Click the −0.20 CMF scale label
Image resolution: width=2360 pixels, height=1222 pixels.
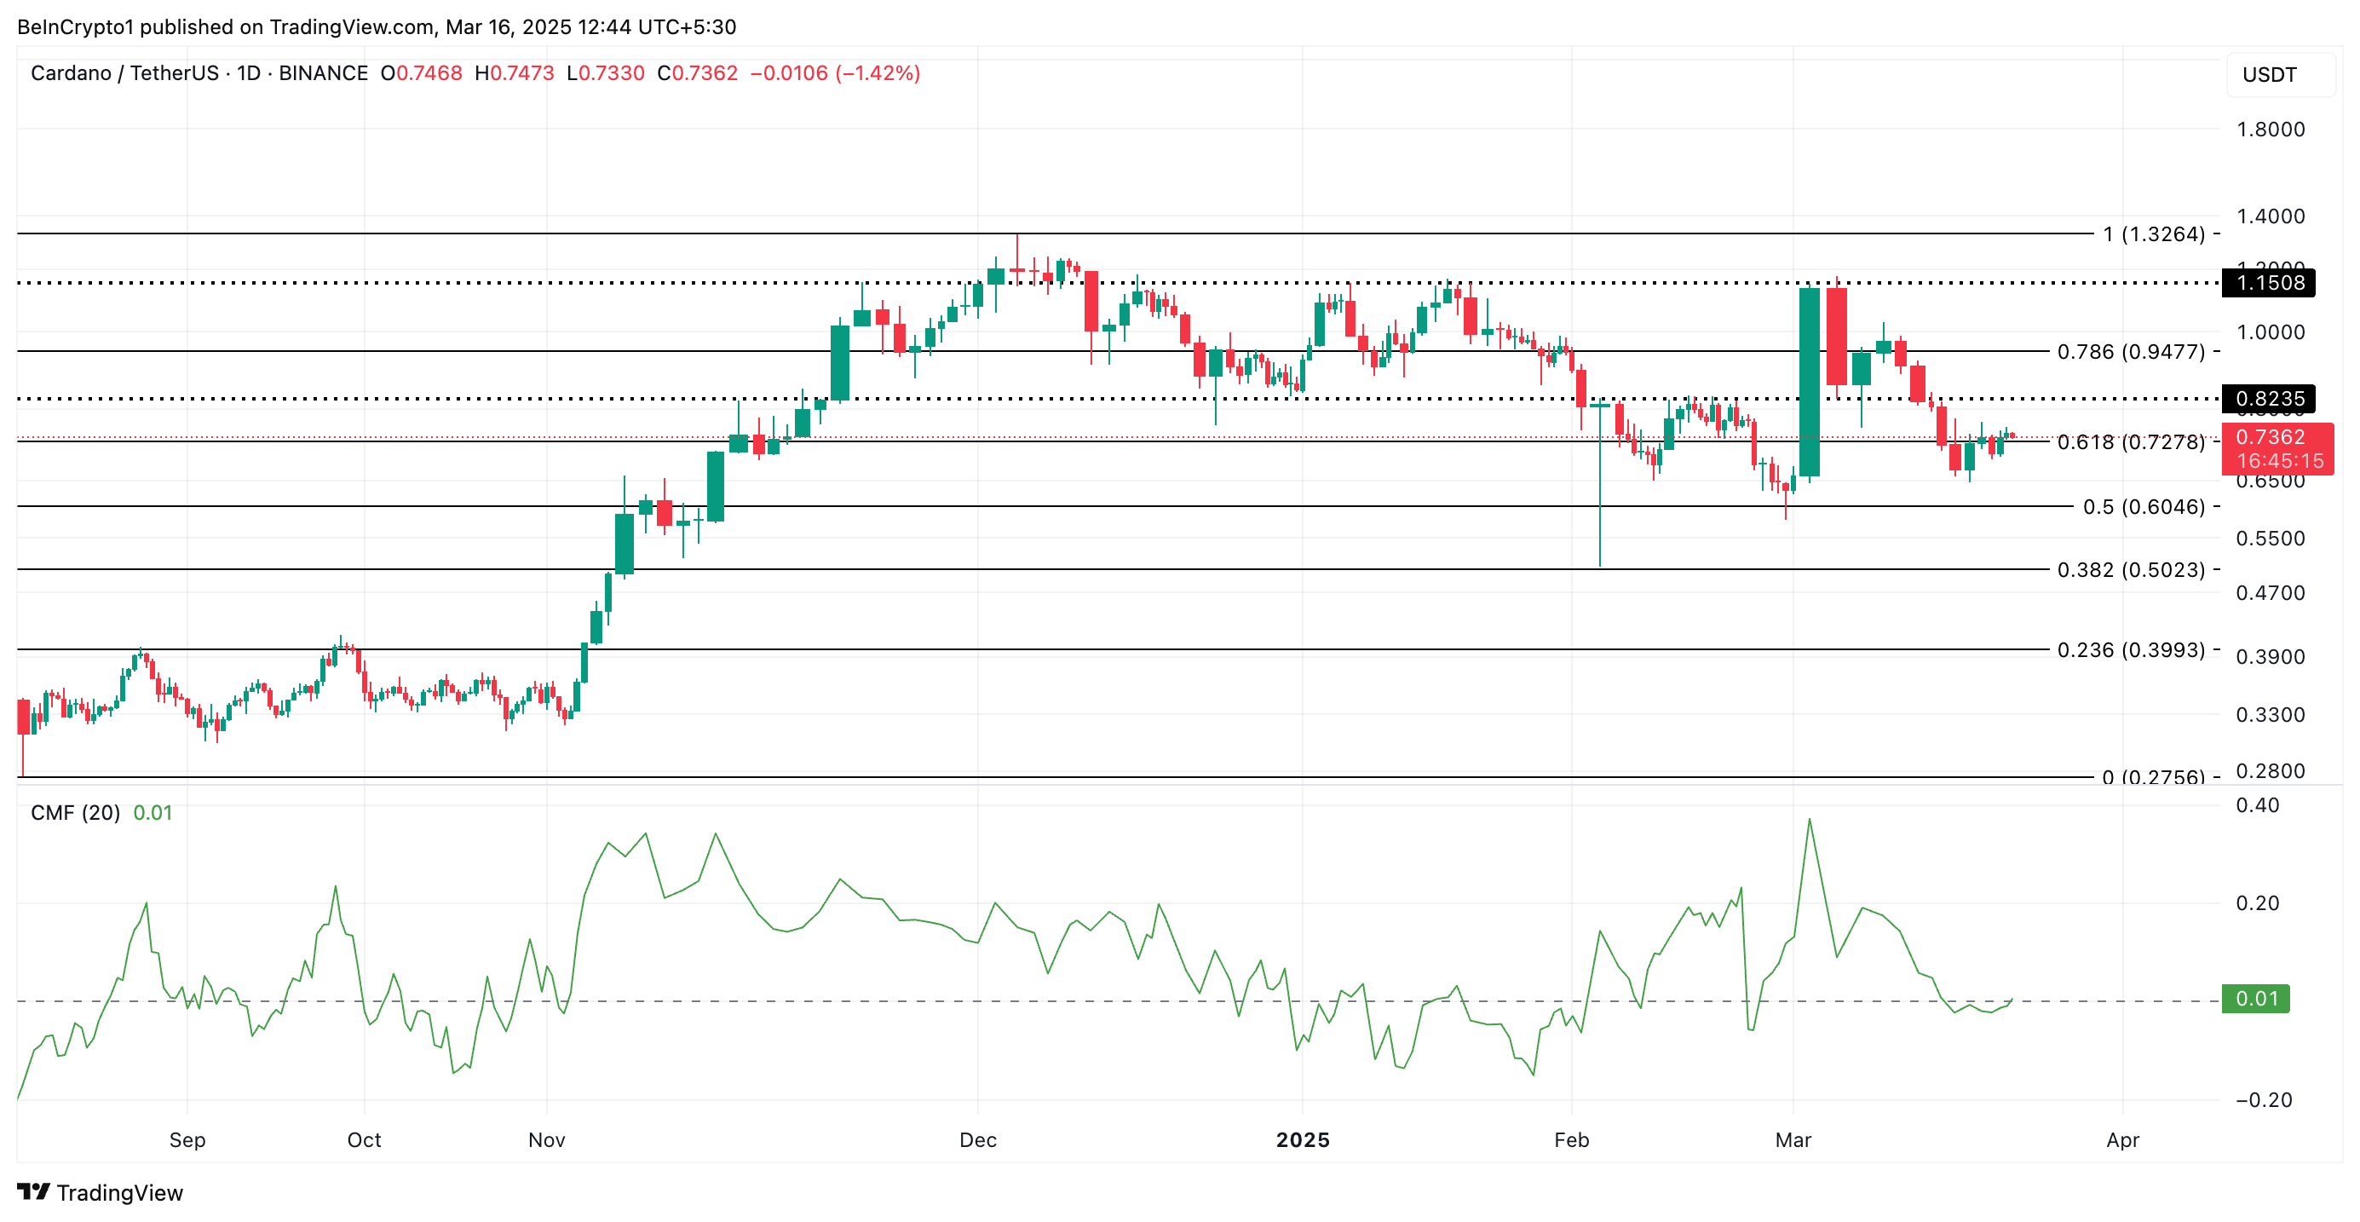click(x=2263, y=1100)
